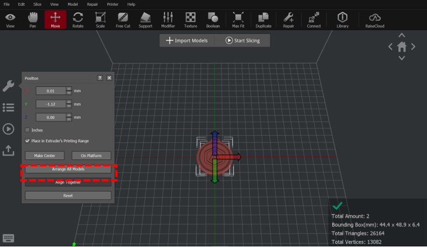Image resolution: width=427 pixels, height=247 pixels.
Task: Open the Slice menu
Action: pos(37,4)
